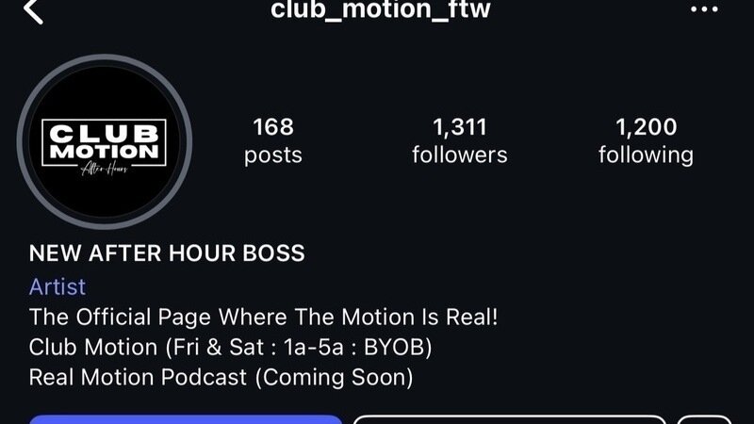Select the Artist category link
The width and height of the screenshot is (754, 424).
pyautogui.click(x=57, y=287)
